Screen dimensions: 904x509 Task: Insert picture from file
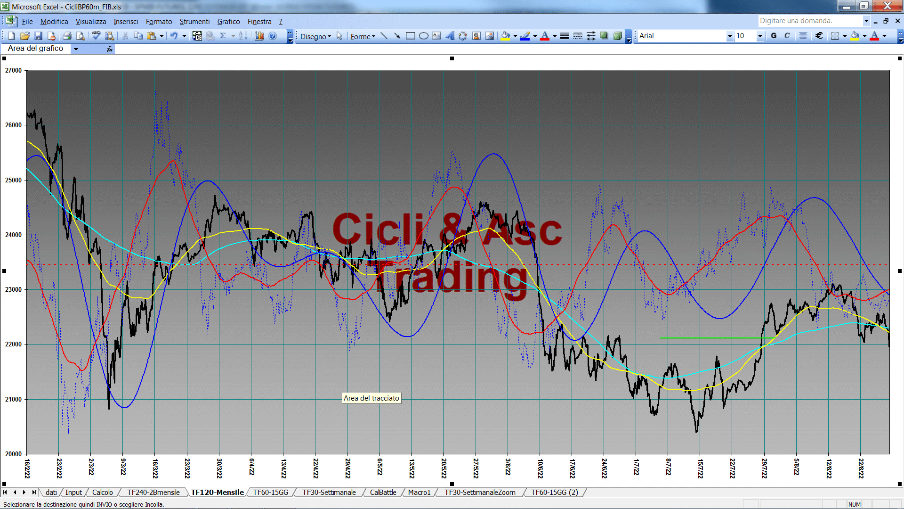(490, 36)
